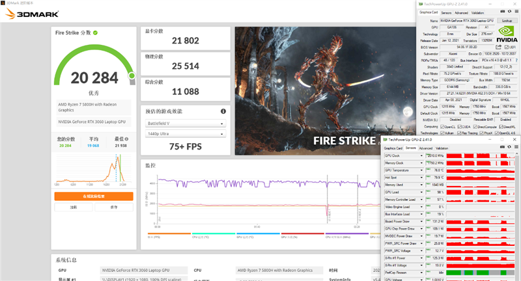Click green indicator dot on score gauge

click(132, 75)
